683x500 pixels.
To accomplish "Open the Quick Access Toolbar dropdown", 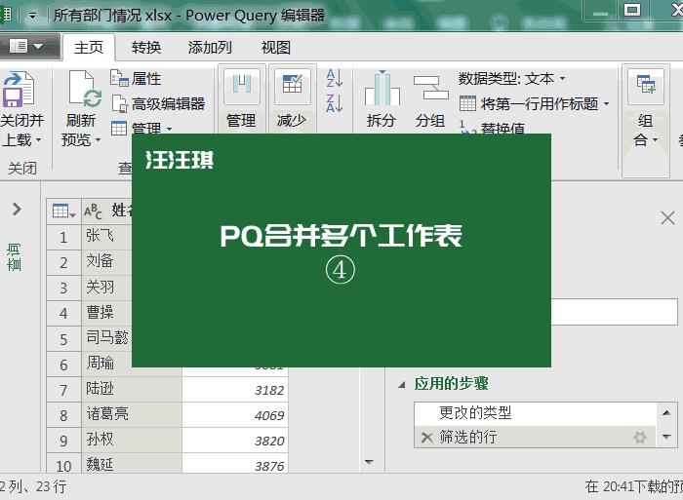I will tap(32, 16).
